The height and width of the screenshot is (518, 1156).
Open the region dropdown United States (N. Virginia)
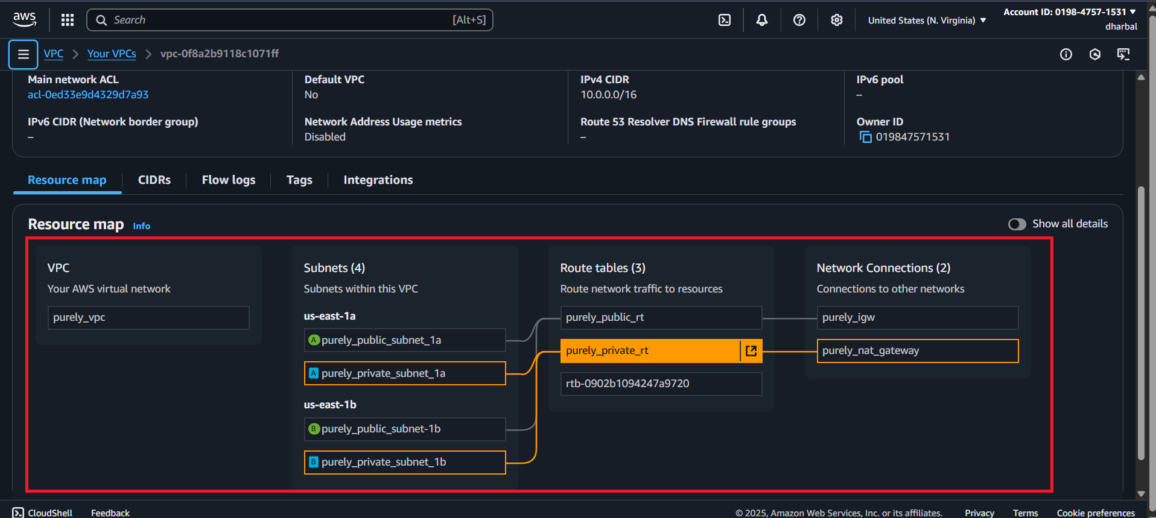(927, 21)
